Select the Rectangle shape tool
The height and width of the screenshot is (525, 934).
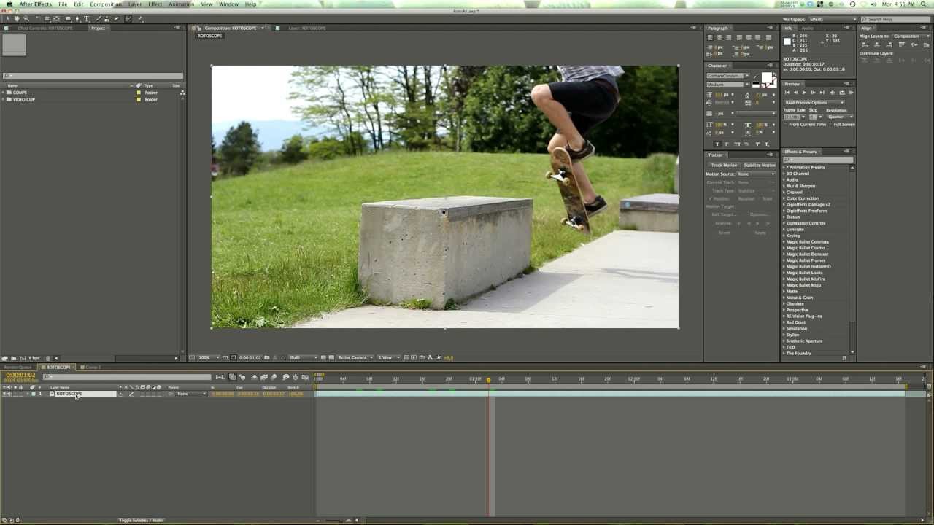point(68,18)
